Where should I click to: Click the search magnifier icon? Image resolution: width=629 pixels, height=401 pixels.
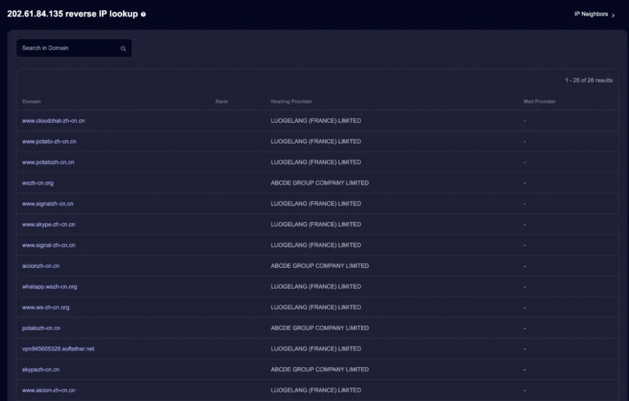tap(123, 48)
